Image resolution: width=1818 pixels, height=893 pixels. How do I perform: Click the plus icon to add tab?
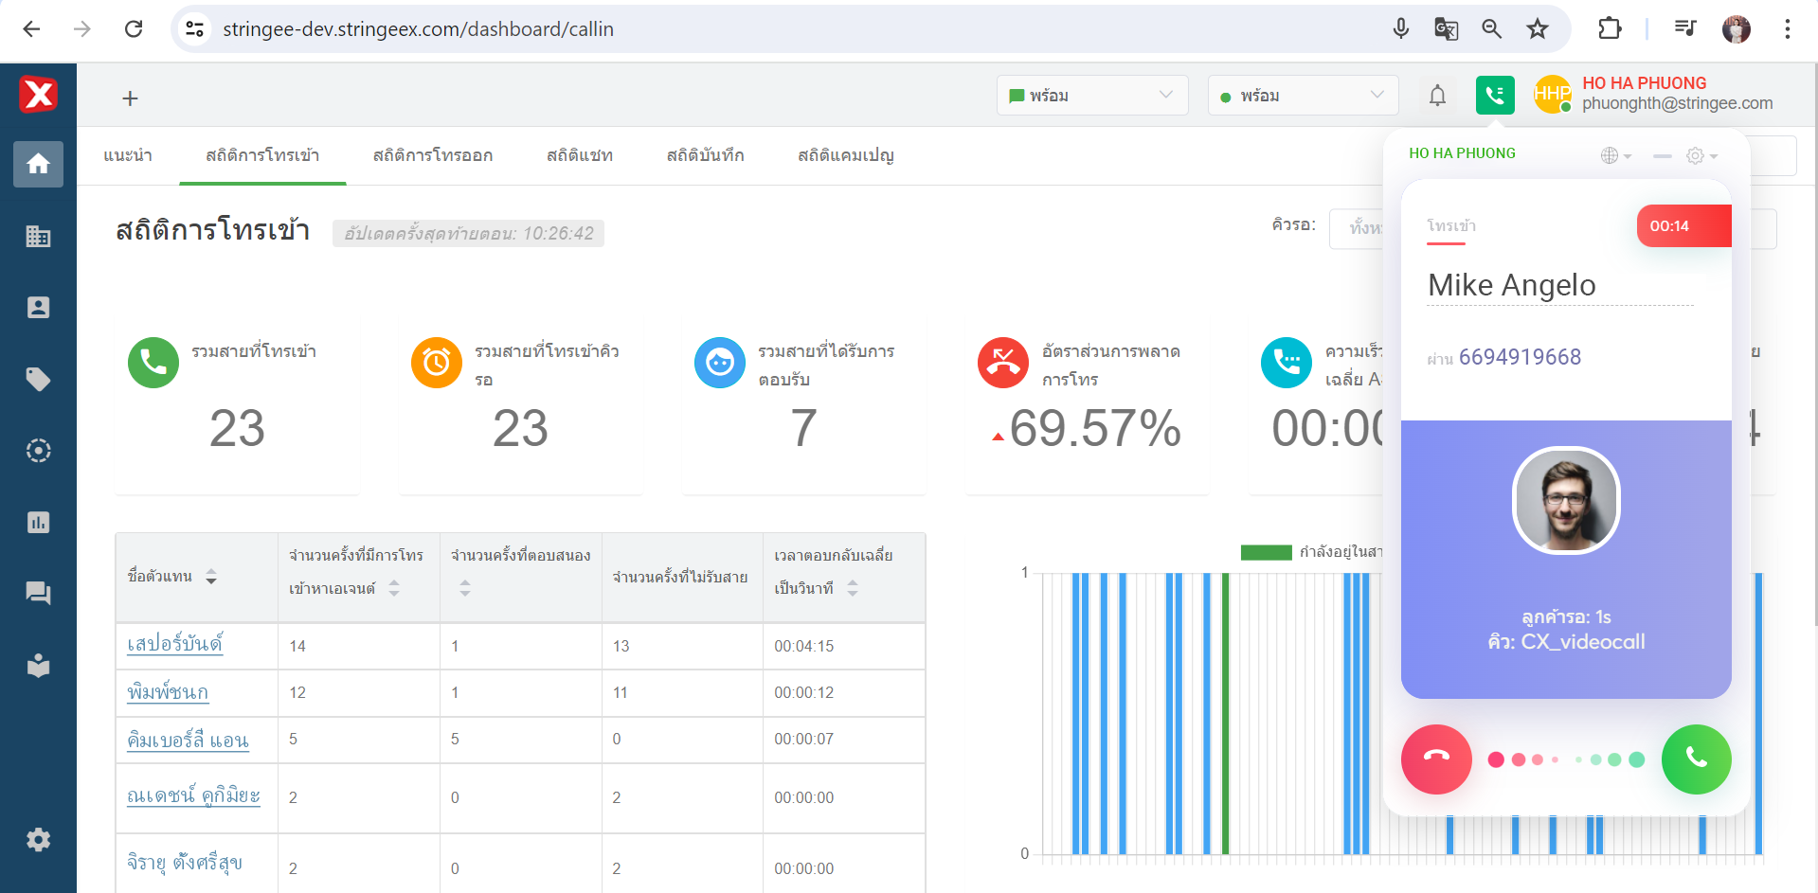click(131, 98)
